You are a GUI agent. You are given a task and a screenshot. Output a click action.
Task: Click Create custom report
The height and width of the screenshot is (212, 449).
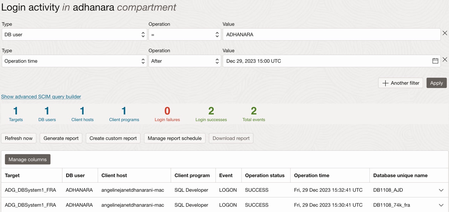(x=113, y=138)
